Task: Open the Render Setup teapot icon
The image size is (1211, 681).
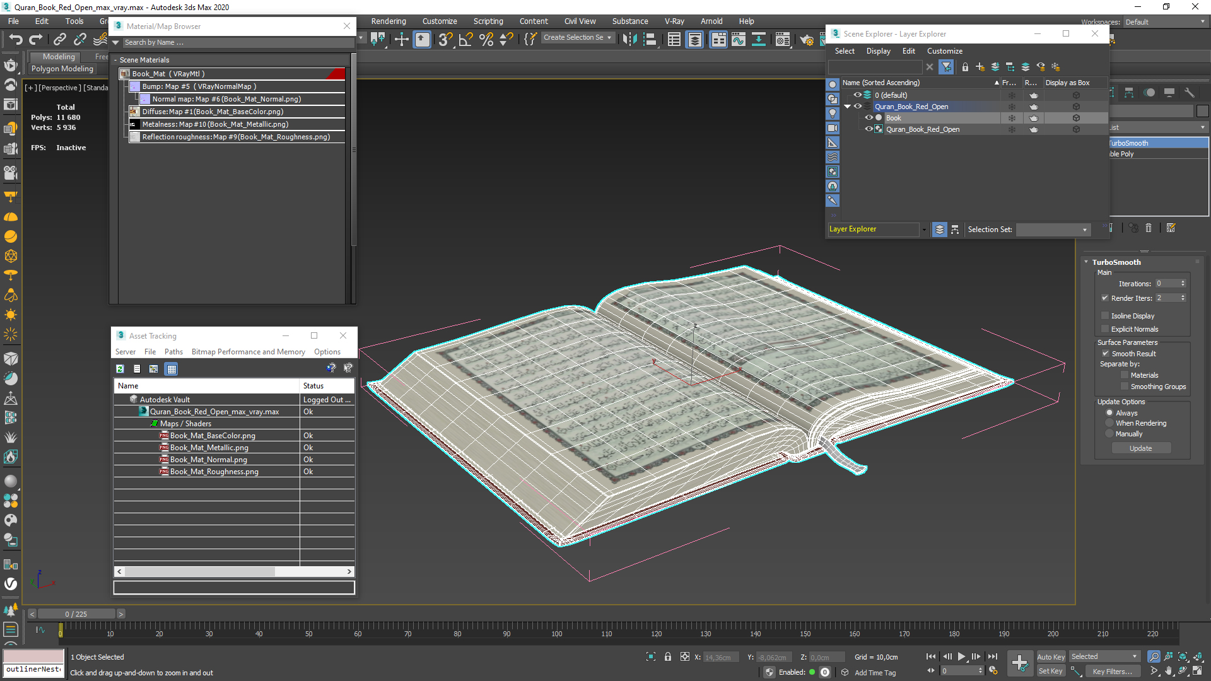Action: [x=807, y=40]
